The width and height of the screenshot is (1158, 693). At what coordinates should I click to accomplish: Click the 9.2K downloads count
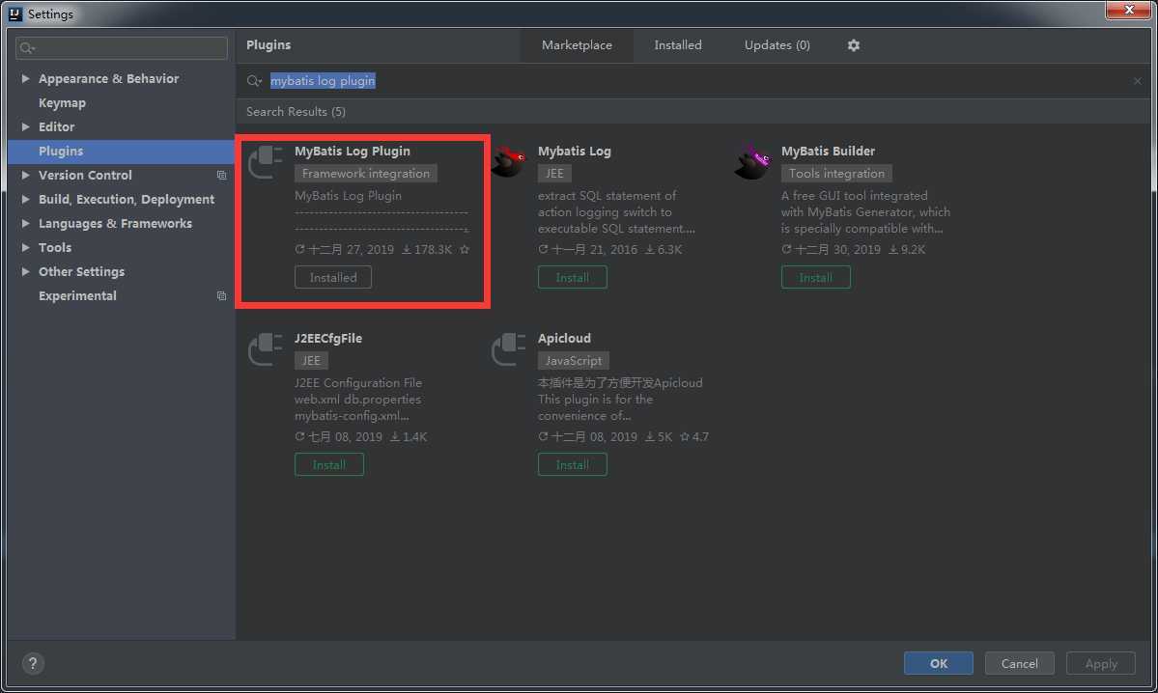(907, 249)
